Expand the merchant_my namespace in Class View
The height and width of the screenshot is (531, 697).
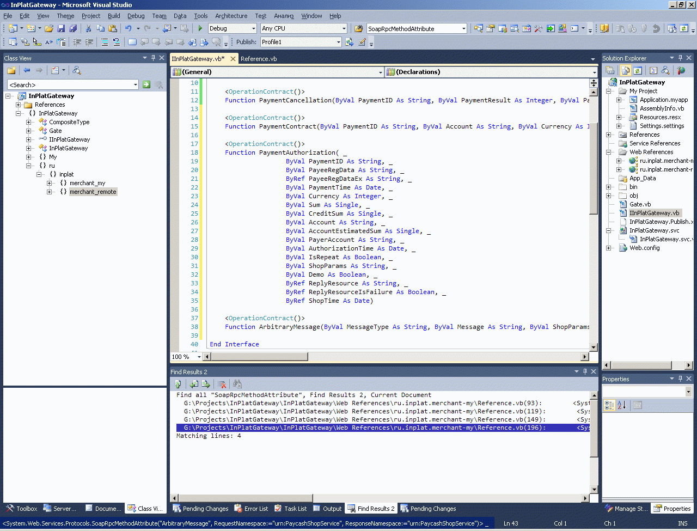pos(50,183)
